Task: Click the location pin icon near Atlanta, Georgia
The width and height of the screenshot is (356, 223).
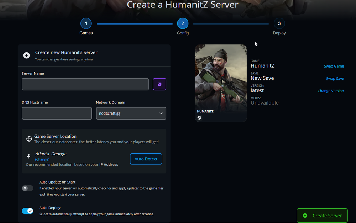Action: [28, 155]
